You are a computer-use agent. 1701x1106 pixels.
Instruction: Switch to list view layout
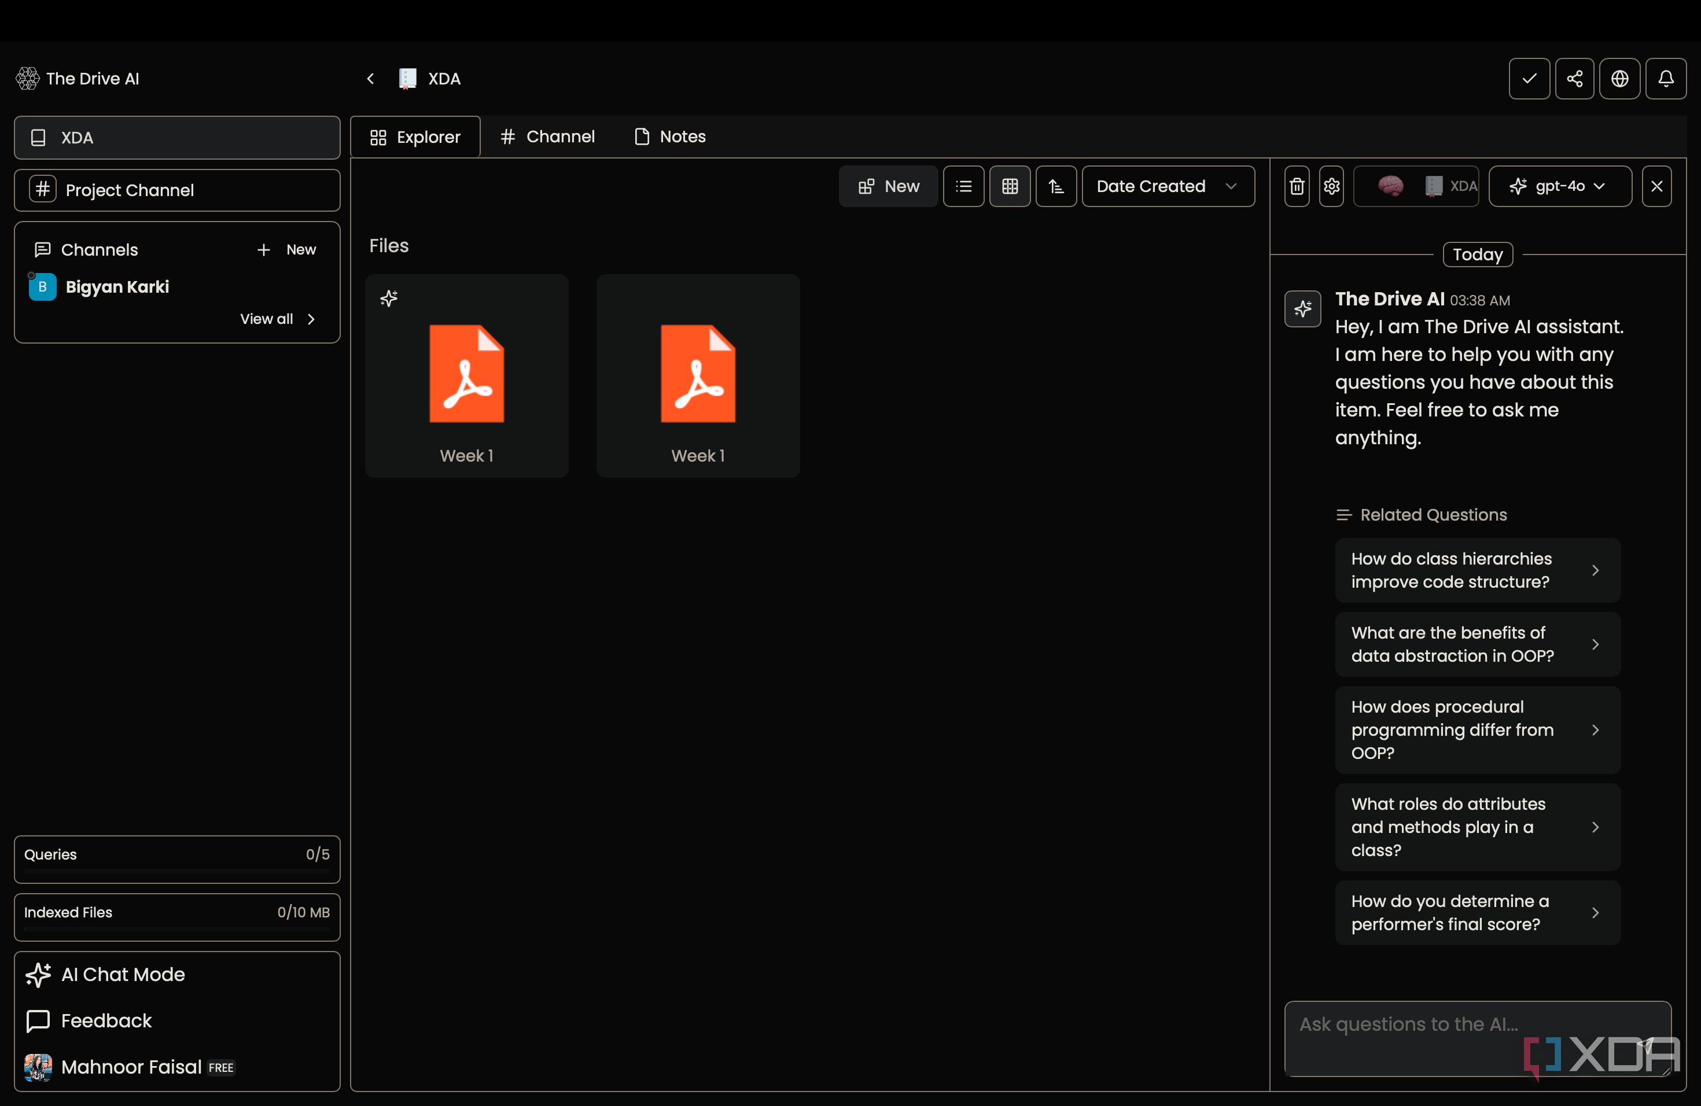963,186
